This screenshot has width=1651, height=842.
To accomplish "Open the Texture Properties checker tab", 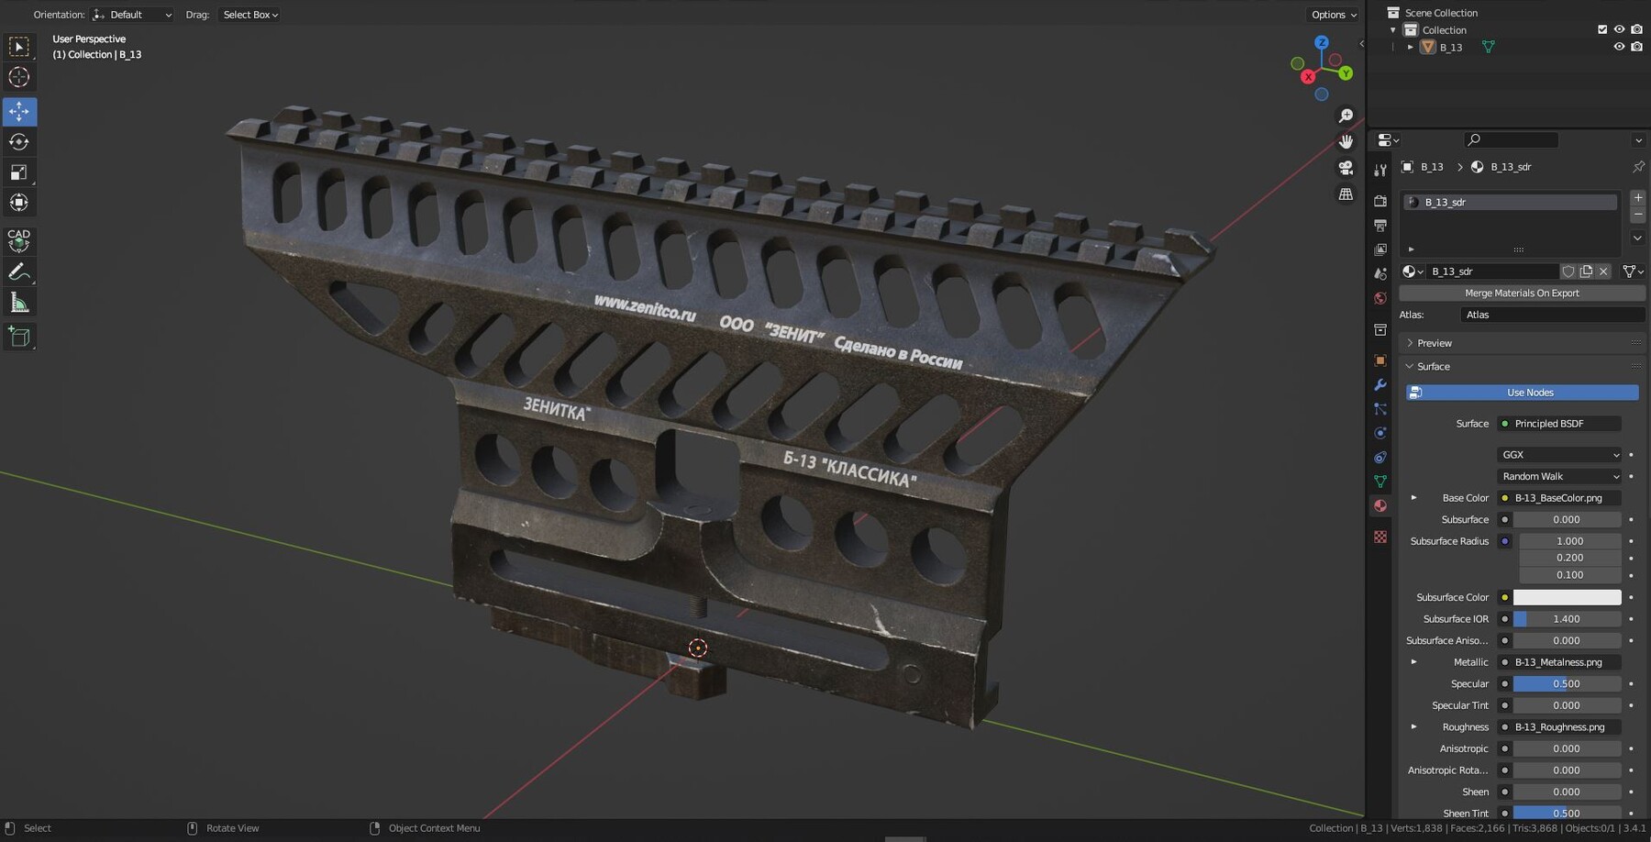I will pyautogui.click(x=1380, y=537).
